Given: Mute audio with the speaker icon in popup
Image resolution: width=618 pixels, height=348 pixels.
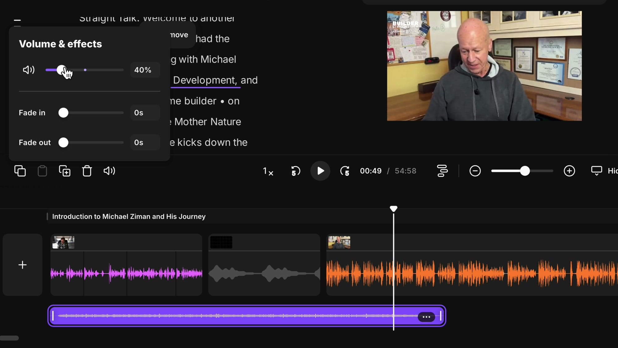Looking at the screenshot, I should point(28,70).
